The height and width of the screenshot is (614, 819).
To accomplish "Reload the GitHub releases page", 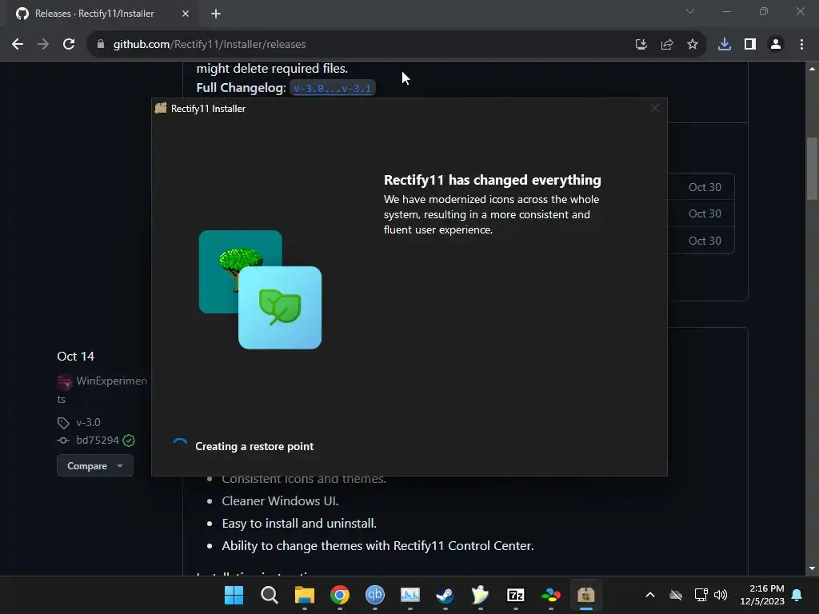I will pyautogui.click(x=69, y=45).
